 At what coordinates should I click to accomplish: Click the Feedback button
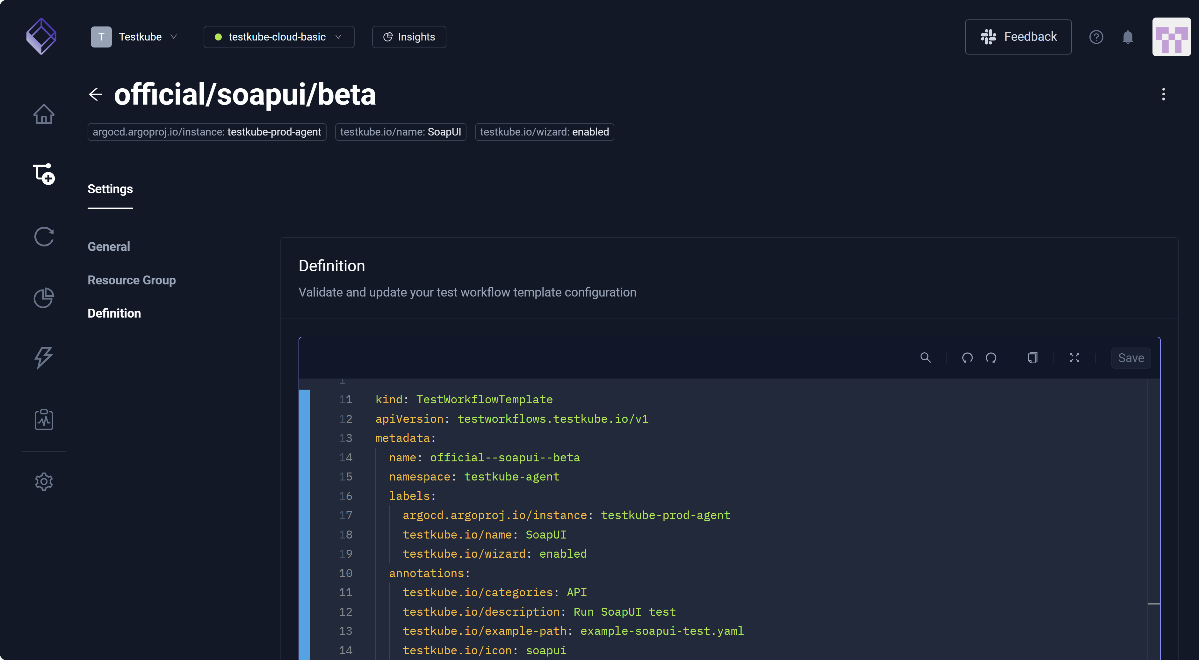[1018, 37]
